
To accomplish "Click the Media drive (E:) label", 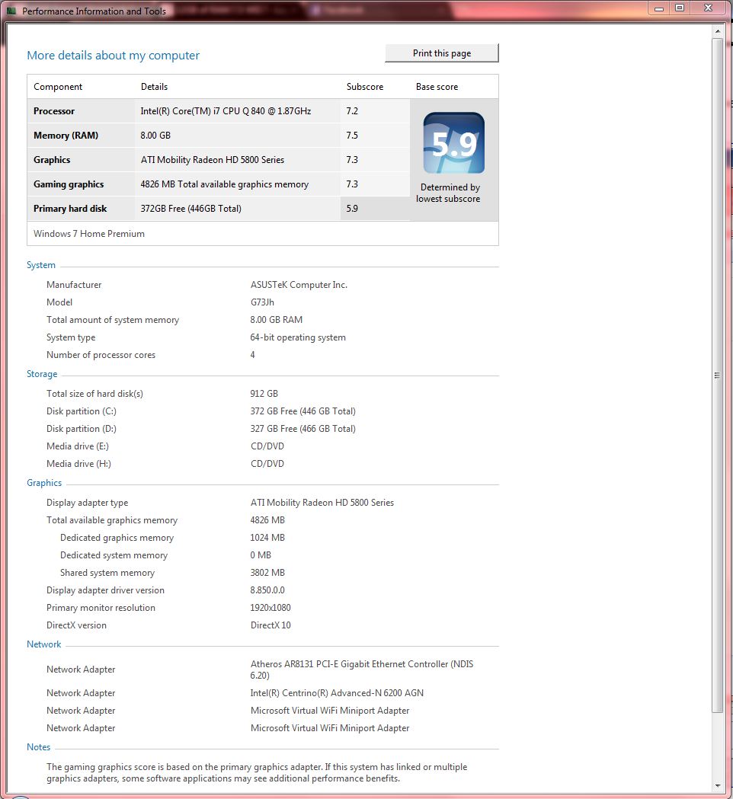I will [78, 446].
